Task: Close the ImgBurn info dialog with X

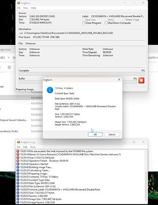Action: click(x=119, y=80)
